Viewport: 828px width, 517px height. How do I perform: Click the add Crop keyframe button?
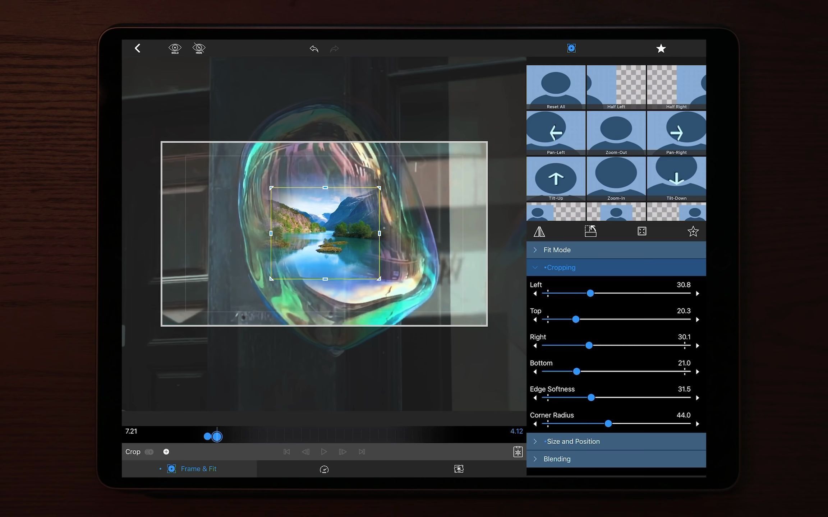(167, 452)
